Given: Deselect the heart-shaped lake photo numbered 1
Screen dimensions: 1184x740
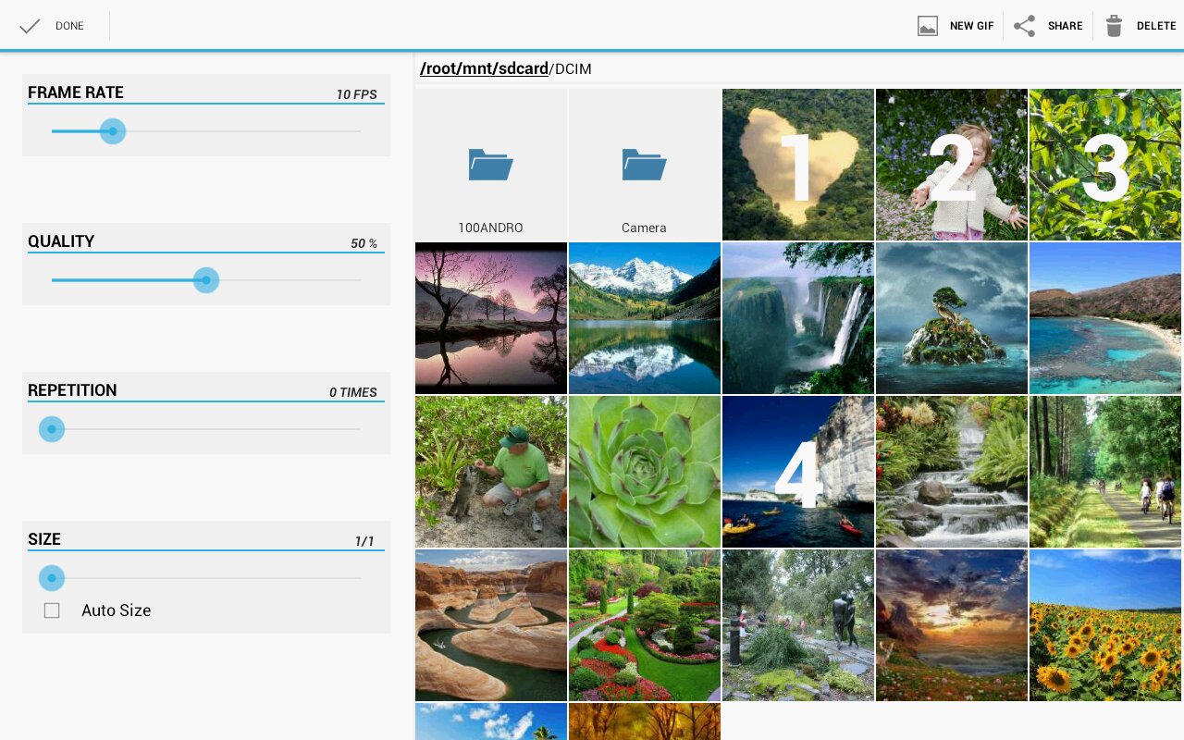Looking at the screenshot, I should [798, 165].
